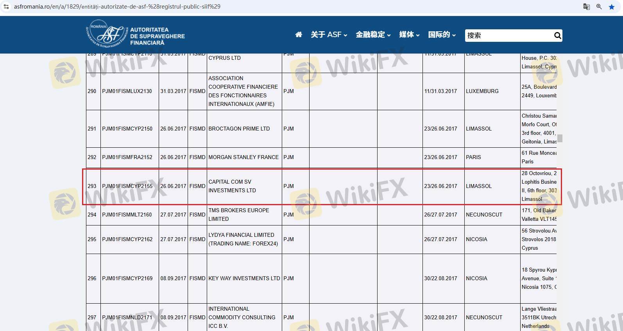Expand the 关于 ASF menu

click(x=329, y=35)
